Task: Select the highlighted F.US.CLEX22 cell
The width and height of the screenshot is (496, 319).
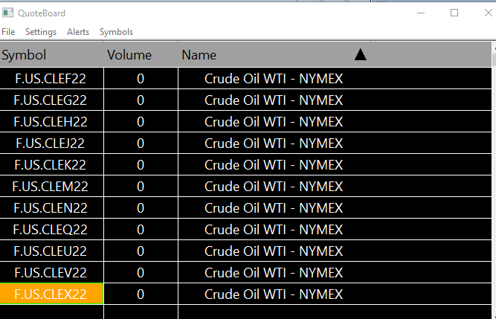Action: coord(51,294)
